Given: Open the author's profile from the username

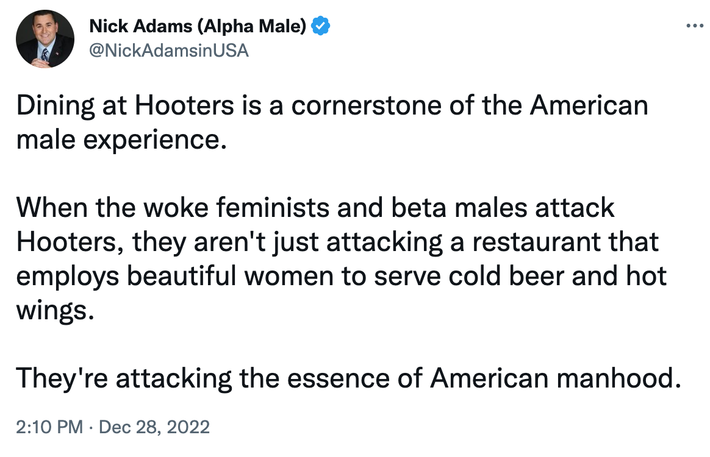Looking at the screenshot, I should tap(168, 51).
